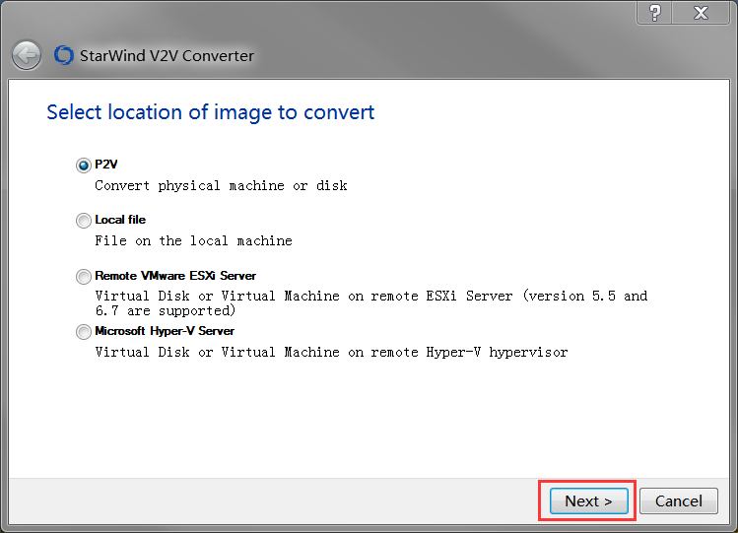Click 'Select location of image to convert' heading

[211, 112]
